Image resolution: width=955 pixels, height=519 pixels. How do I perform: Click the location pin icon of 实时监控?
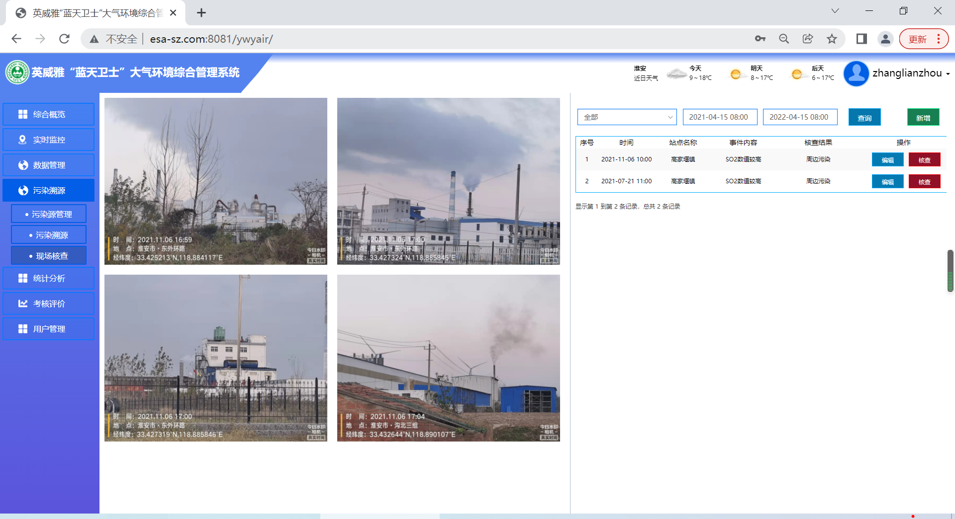coord(22,140)
